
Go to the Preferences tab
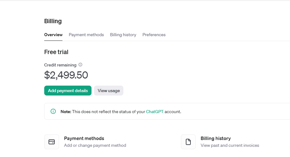pos(154,35)
